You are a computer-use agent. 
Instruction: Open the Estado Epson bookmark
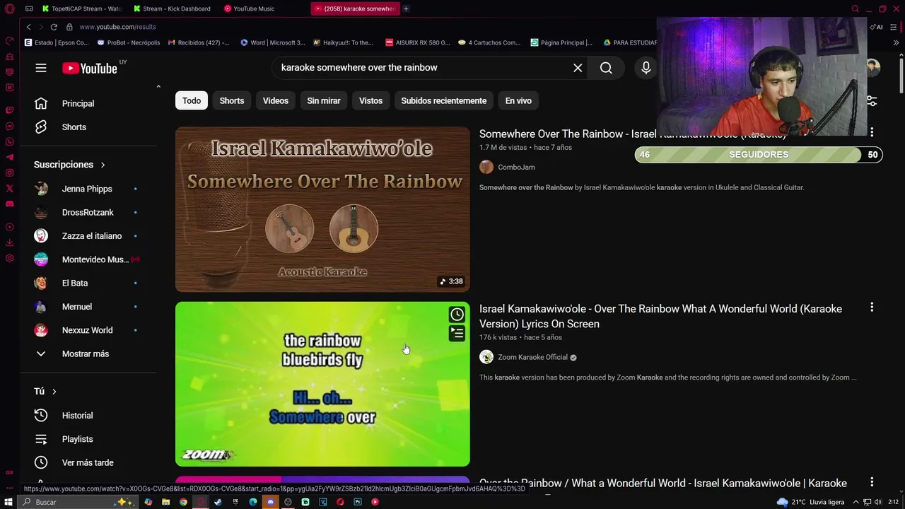pyautogui.click(x=57, y=42)
